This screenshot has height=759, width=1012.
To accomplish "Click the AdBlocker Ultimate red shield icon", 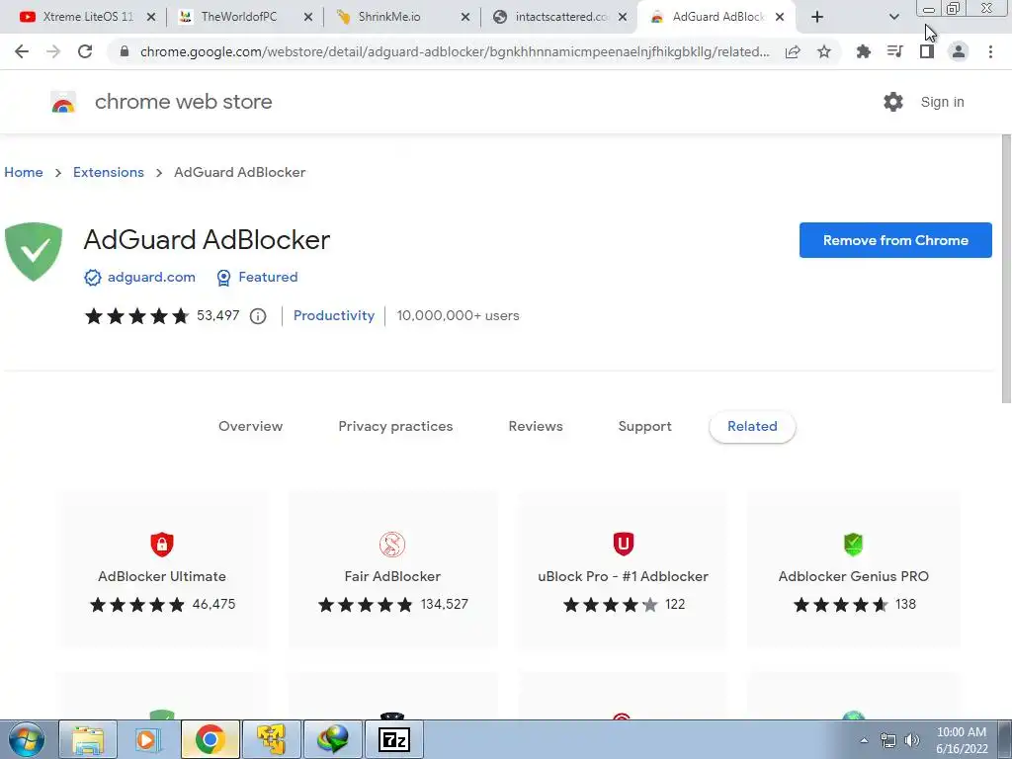I will [x=162, y=545].
